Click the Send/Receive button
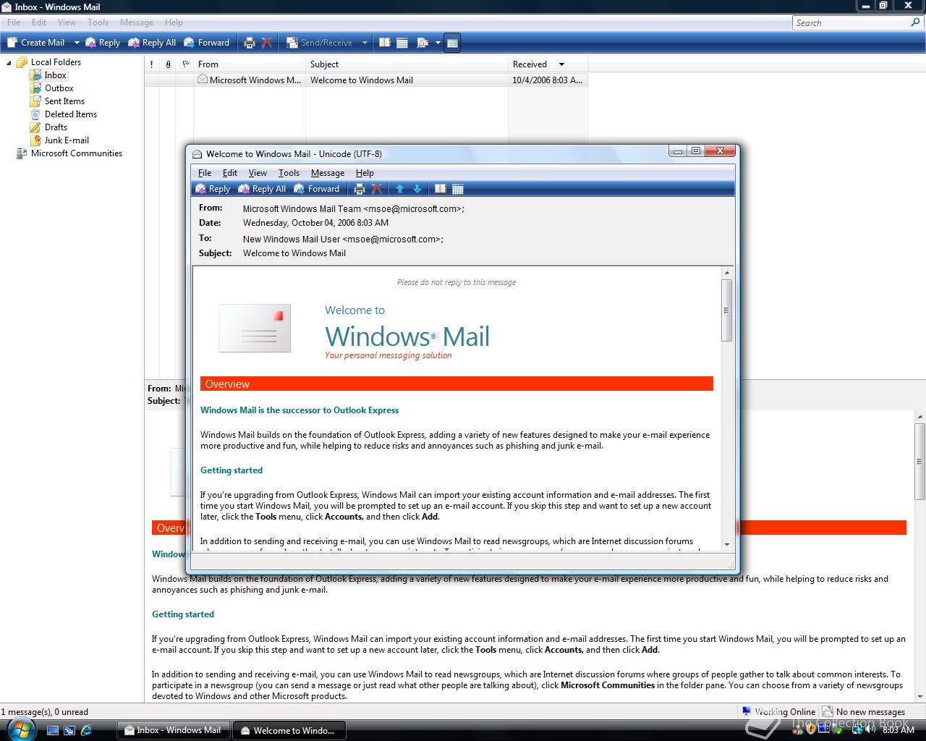926x741 pixels. (x=320, y=43)
